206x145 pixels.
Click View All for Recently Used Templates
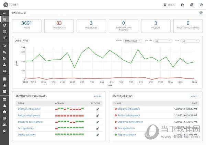tap(98, 96)
